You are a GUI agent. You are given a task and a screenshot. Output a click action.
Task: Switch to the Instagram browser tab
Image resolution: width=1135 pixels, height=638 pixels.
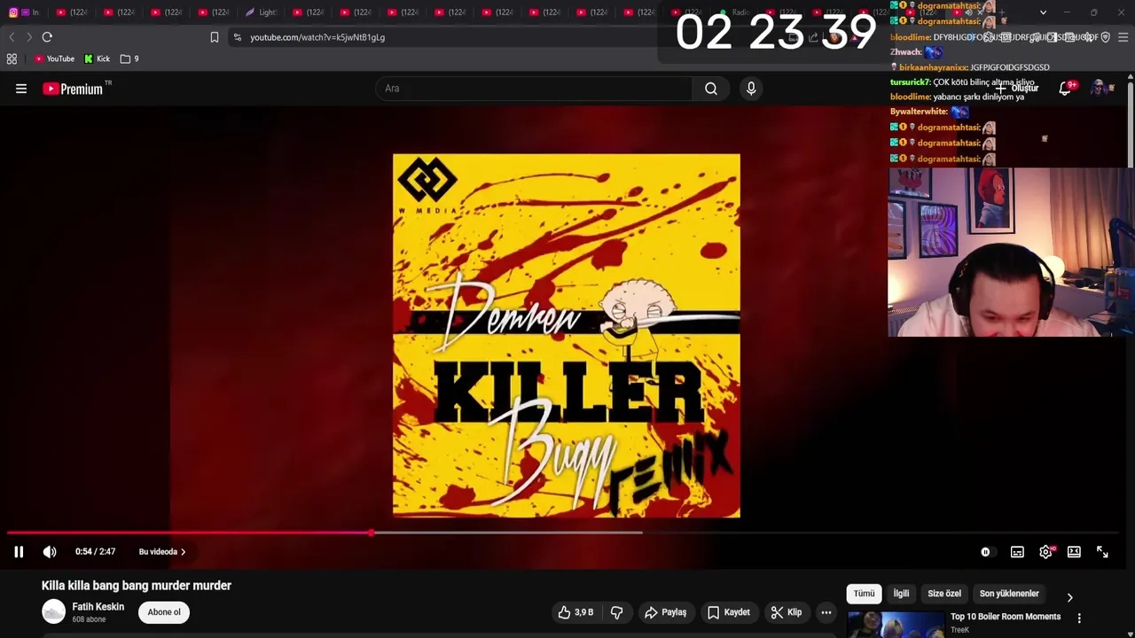[x=24, y=12]
